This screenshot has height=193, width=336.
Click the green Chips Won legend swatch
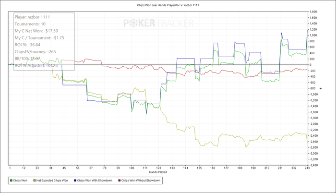[x=11, y=181]
